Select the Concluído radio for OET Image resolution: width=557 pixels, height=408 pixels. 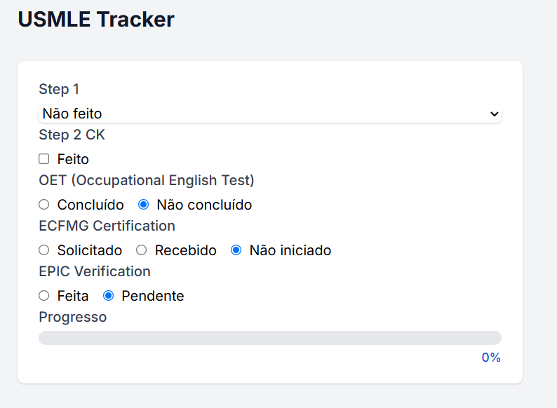pos(44,205)
